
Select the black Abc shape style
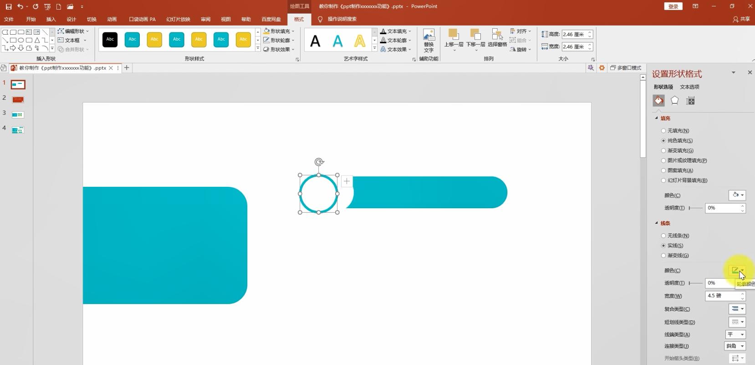110,40
